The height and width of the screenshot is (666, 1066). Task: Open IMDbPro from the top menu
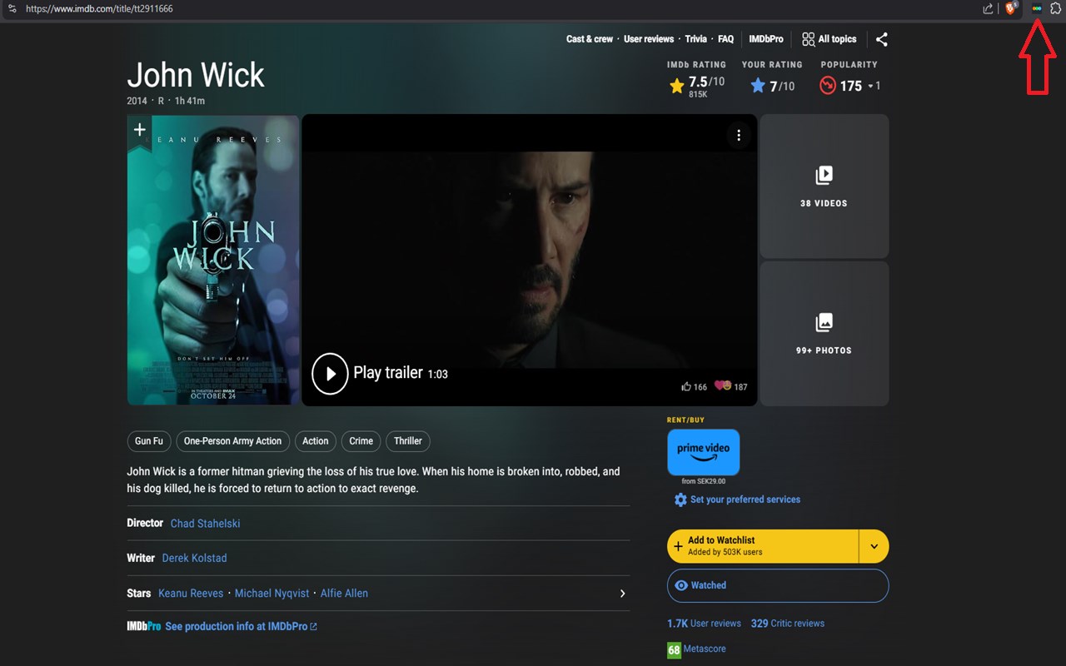click(766, 39)
